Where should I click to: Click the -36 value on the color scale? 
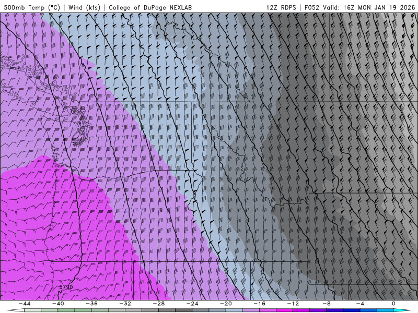click(x=92, y=304)
